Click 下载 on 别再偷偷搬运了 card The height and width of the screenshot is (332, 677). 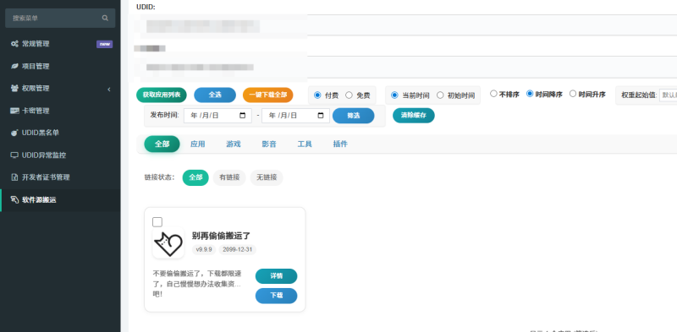[277, 296]
